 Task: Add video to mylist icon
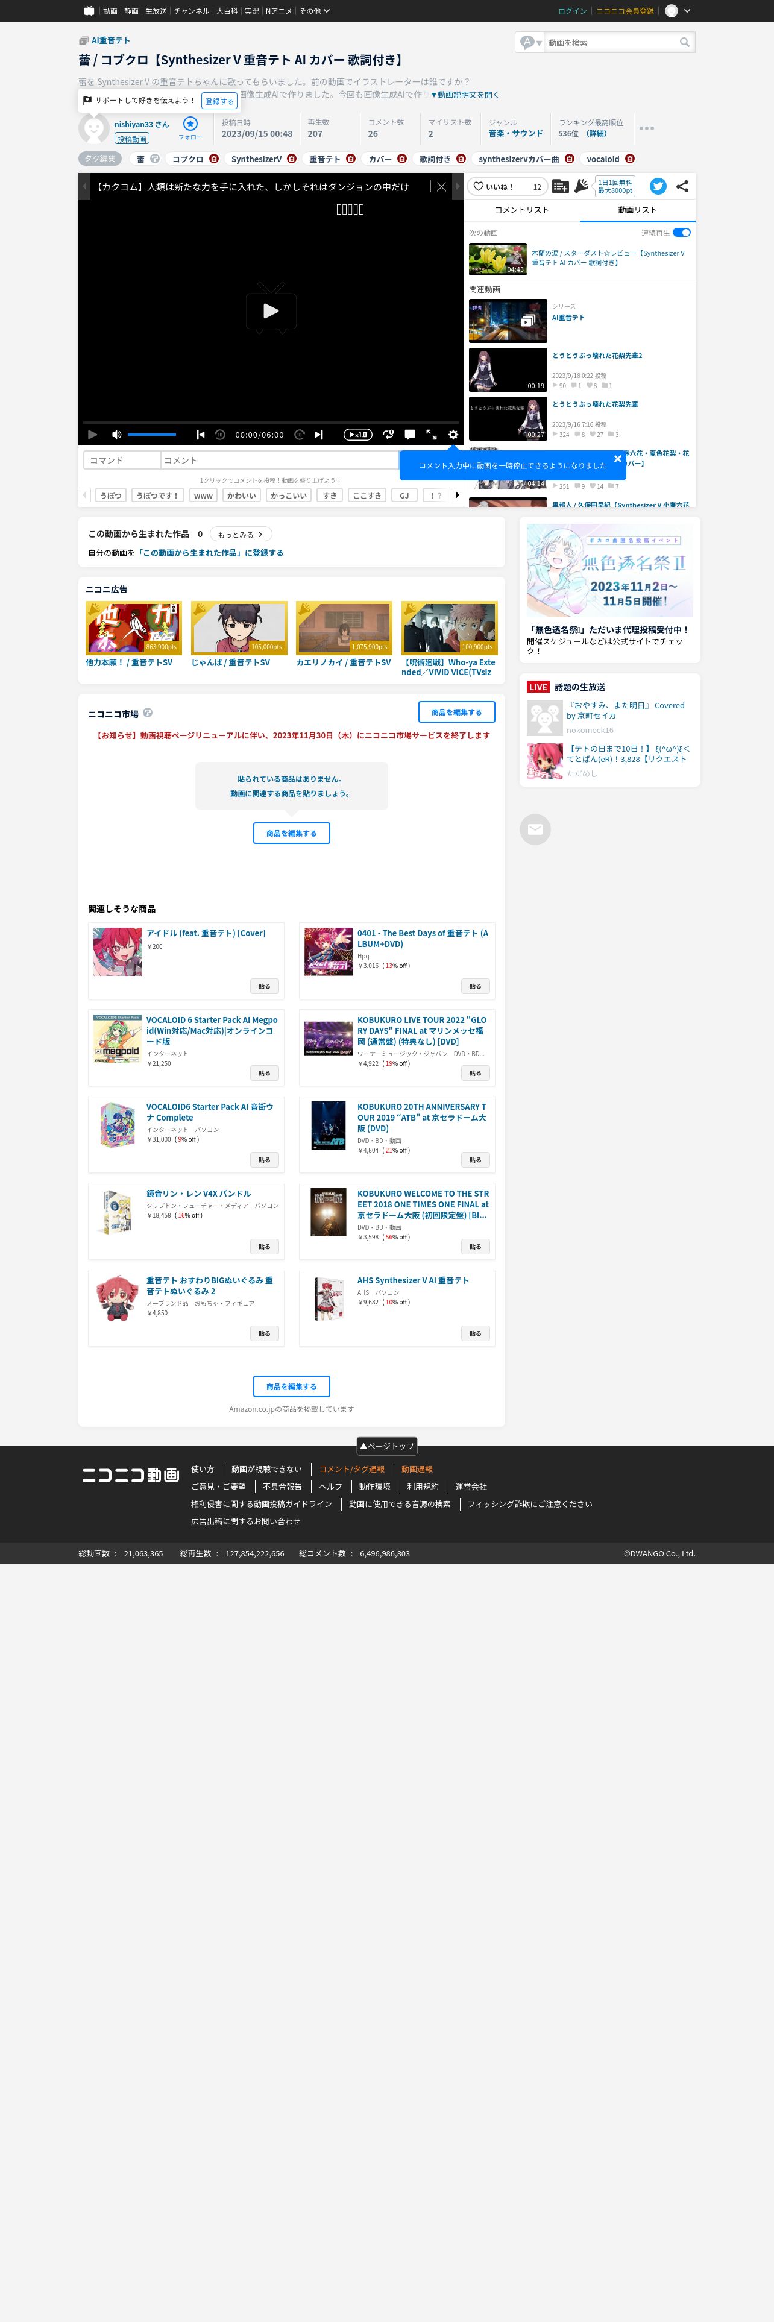coord(559,187)
